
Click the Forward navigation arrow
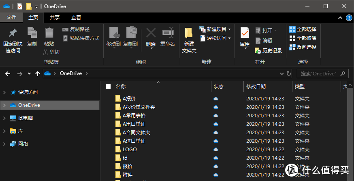(x=20, y=74)
